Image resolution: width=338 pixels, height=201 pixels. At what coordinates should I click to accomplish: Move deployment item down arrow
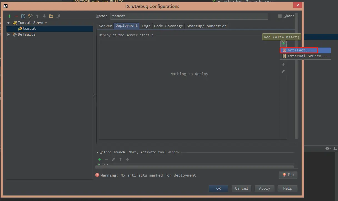(283, 64)
